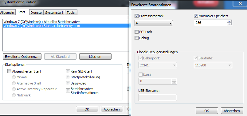Switch to the Dienste tab
Viewport: 247px width, 116px height.
(36, 13)
